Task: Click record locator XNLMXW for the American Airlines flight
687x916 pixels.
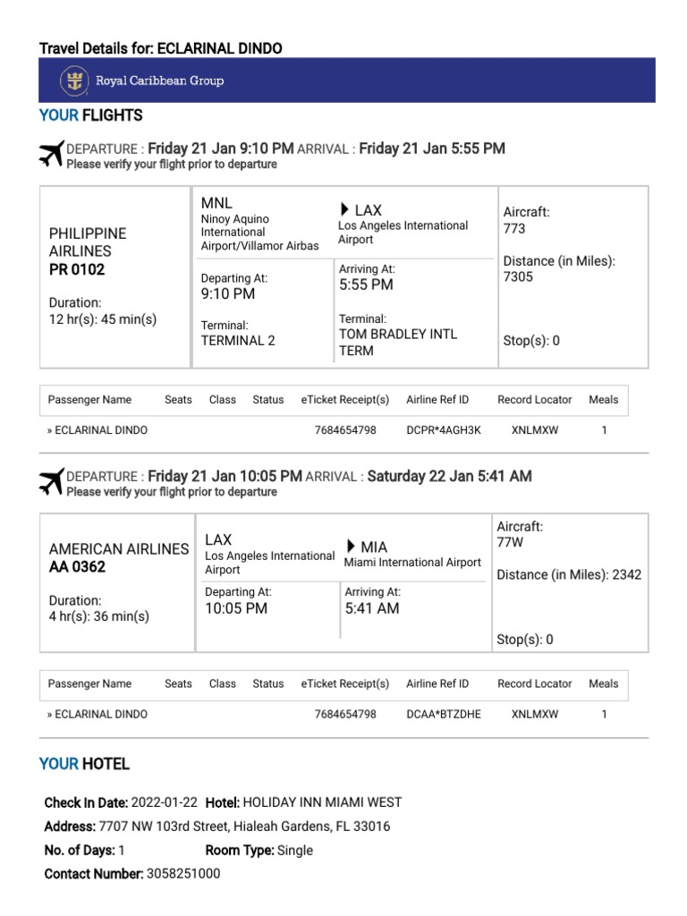Action: tap(534, 715)
